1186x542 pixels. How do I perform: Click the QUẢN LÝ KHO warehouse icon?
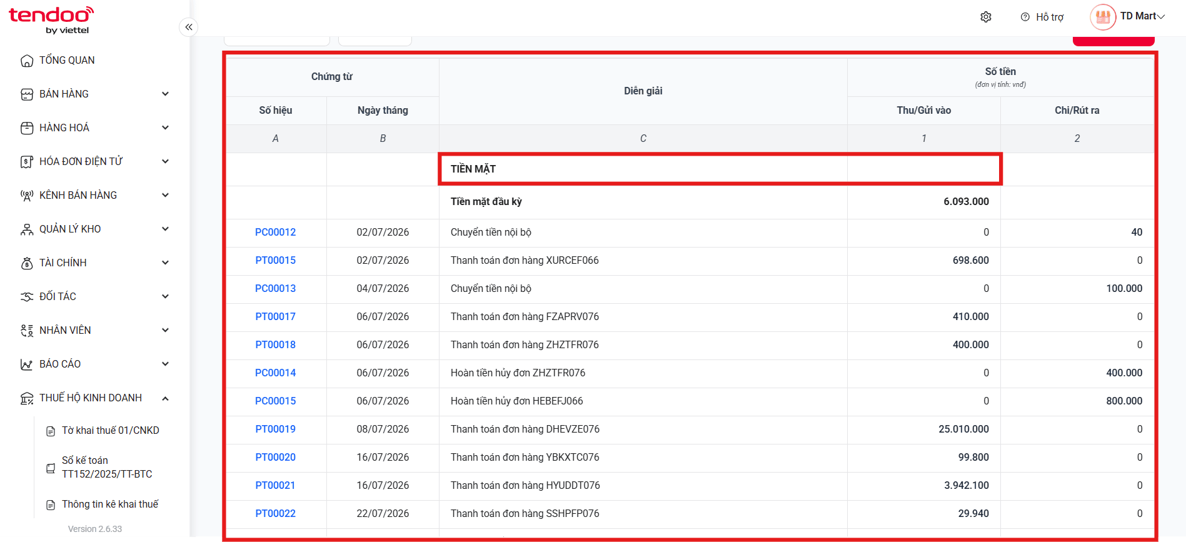tap(27, 229)
